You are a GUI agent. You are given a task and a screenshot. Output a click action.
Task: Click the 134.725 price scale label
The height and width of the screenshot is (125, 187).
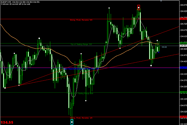pos(183,24)
